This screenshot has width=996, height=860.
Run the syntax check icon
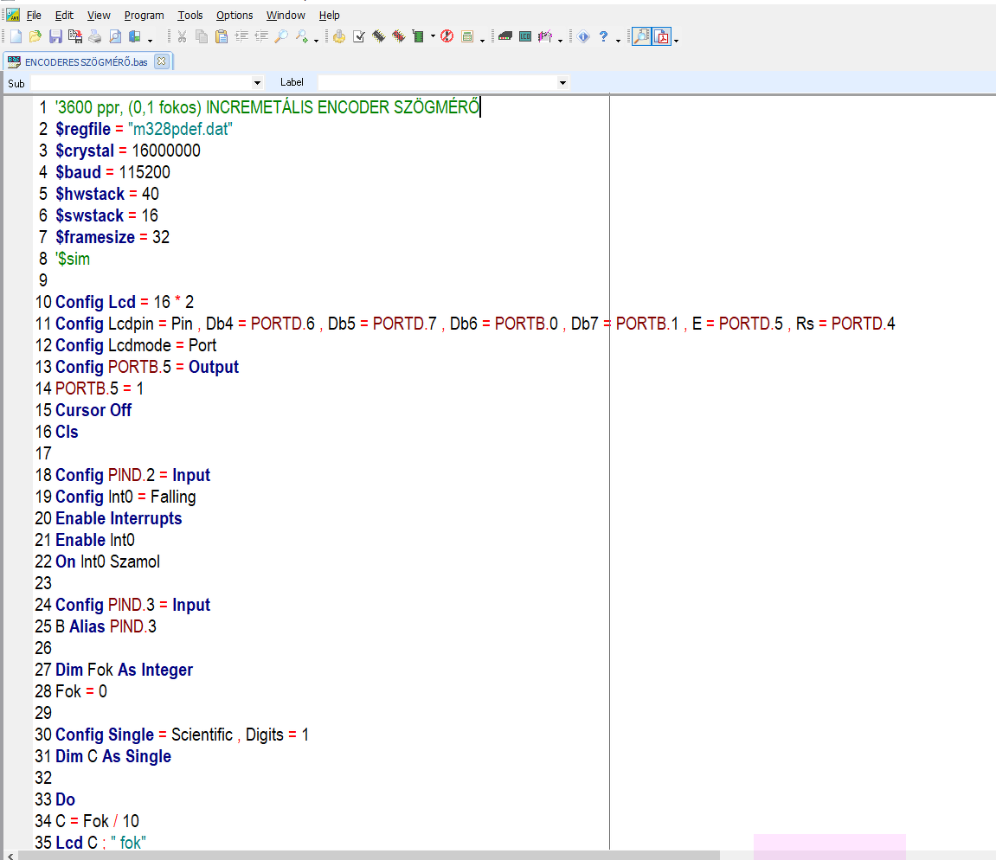(x=359, y=37)
